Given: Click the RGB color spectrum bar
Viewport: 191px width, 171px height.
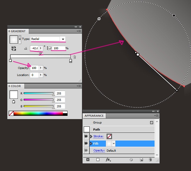Looking at the screenshot, I should [38, 113].
